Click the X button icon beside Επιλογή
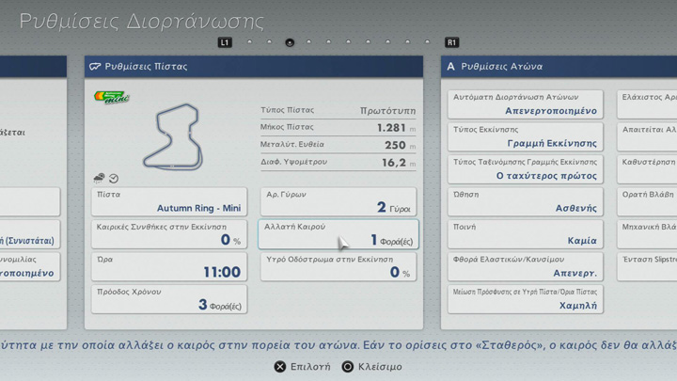 279,366
